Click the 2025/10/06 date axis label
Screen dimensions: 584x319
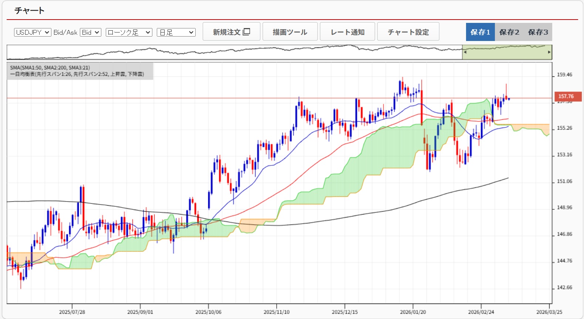click(x=208, y=312)
